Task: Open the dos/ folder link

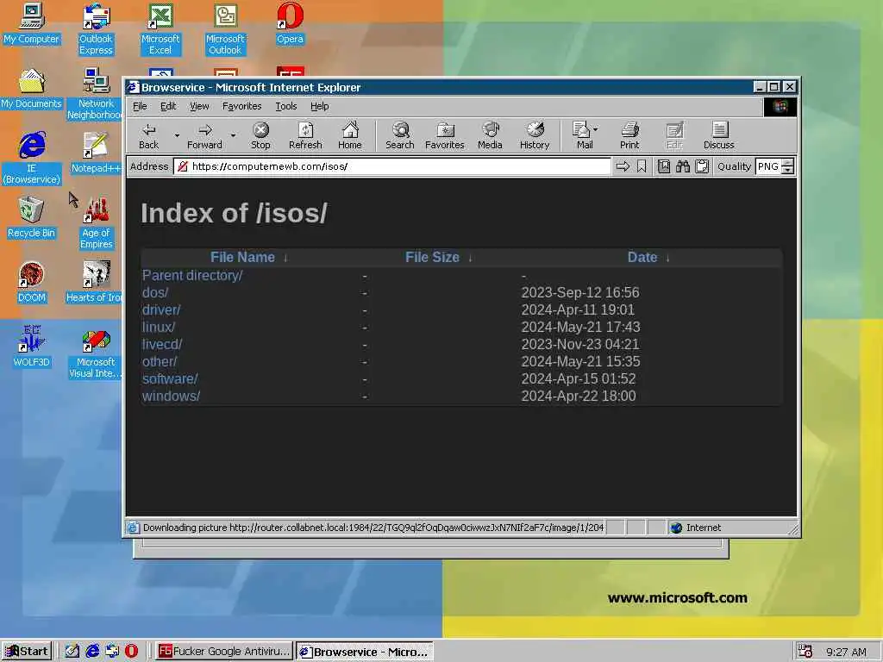Action: click(155, 293)
